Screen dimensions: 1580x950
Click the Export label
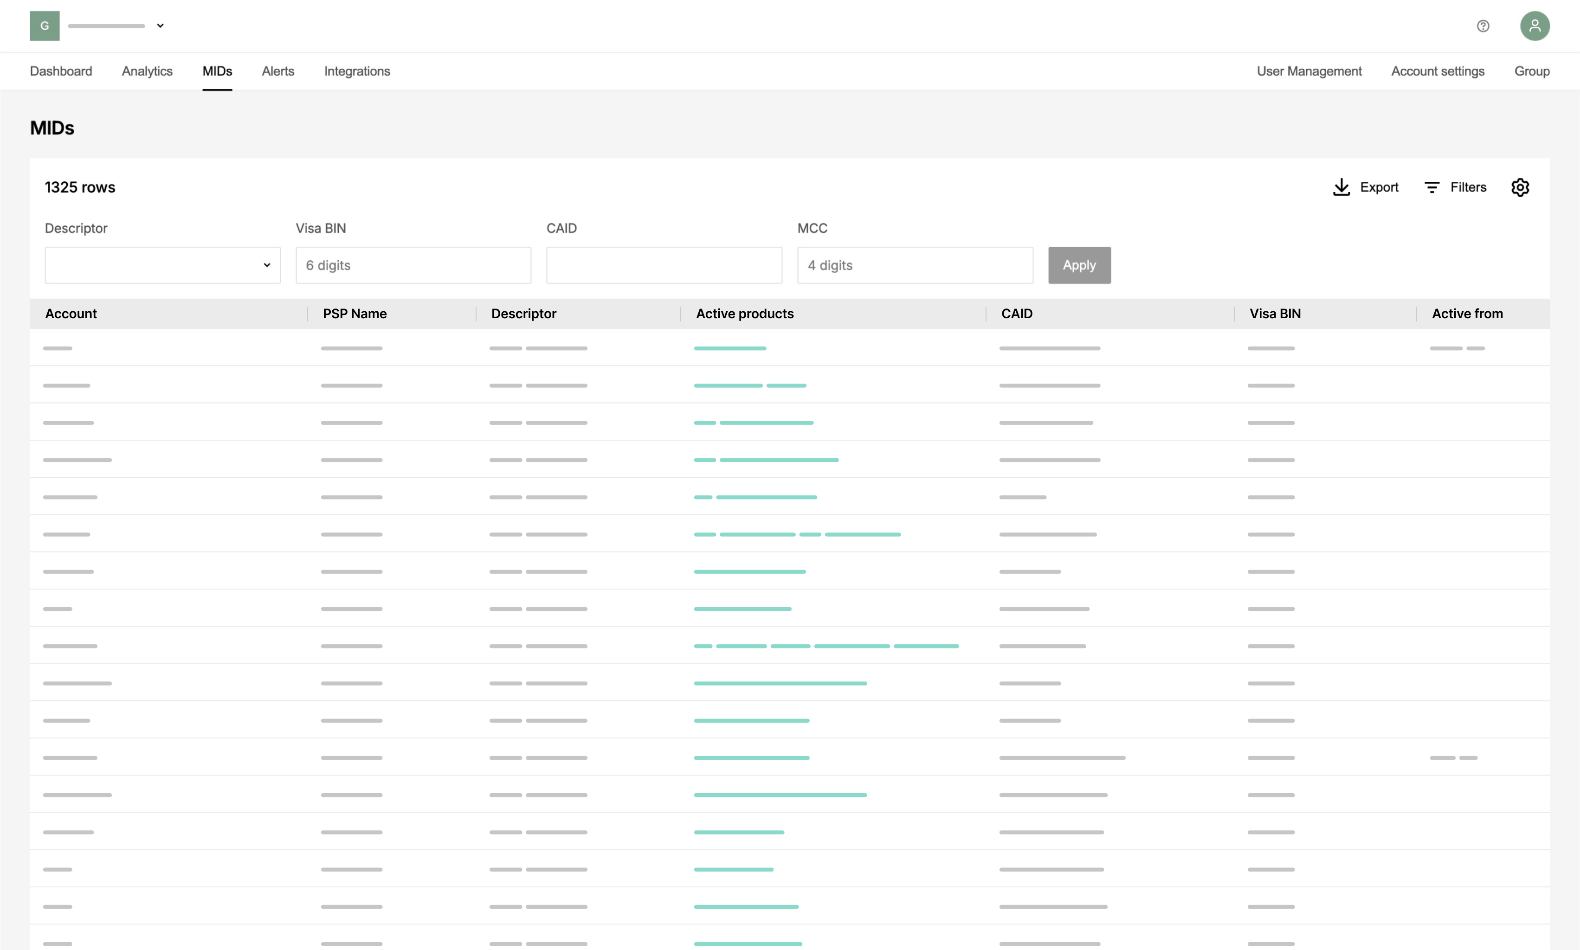(x=1379, y=187)
